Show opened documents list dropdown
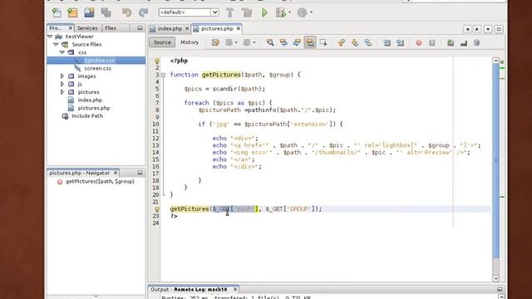The height and width of the screenshot is (299, 532). [x=488, y=29]
